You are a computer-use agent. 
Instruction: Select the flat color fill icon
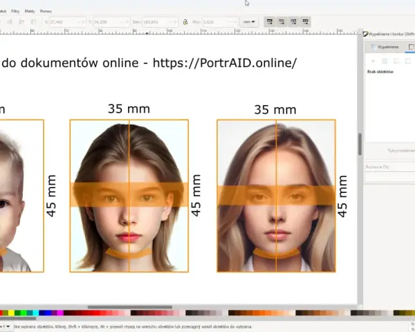click(x=385, y=61)
